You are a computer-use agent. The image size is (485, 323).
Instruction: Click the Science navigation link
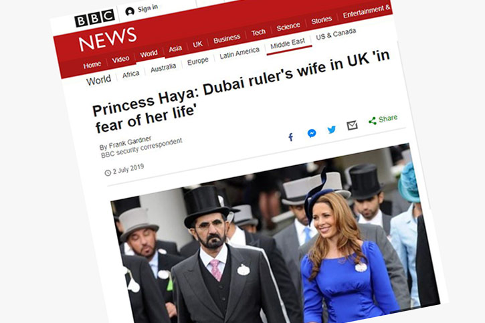288,27
